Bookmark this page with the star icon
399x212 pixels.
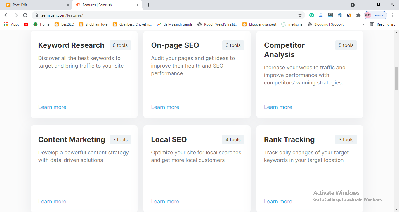tap(300, 15)
